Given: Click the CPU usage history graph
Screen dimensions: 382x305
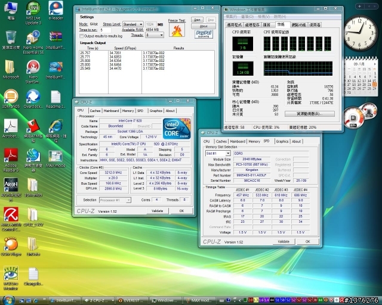Looking at the screenshot, I should coord(297,43).
